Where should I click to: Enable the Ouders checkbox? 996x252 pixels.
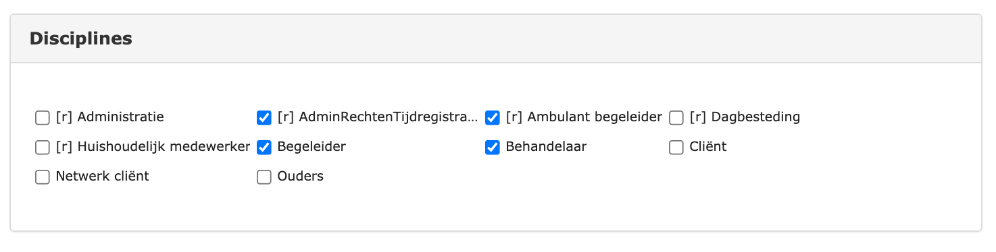coord(264,177)
